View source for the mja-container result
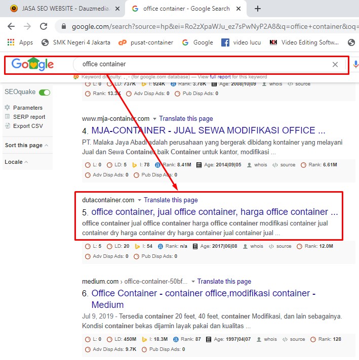Image resolution: width=359 pixels, height=360 pixels. [x=284, y=165]
